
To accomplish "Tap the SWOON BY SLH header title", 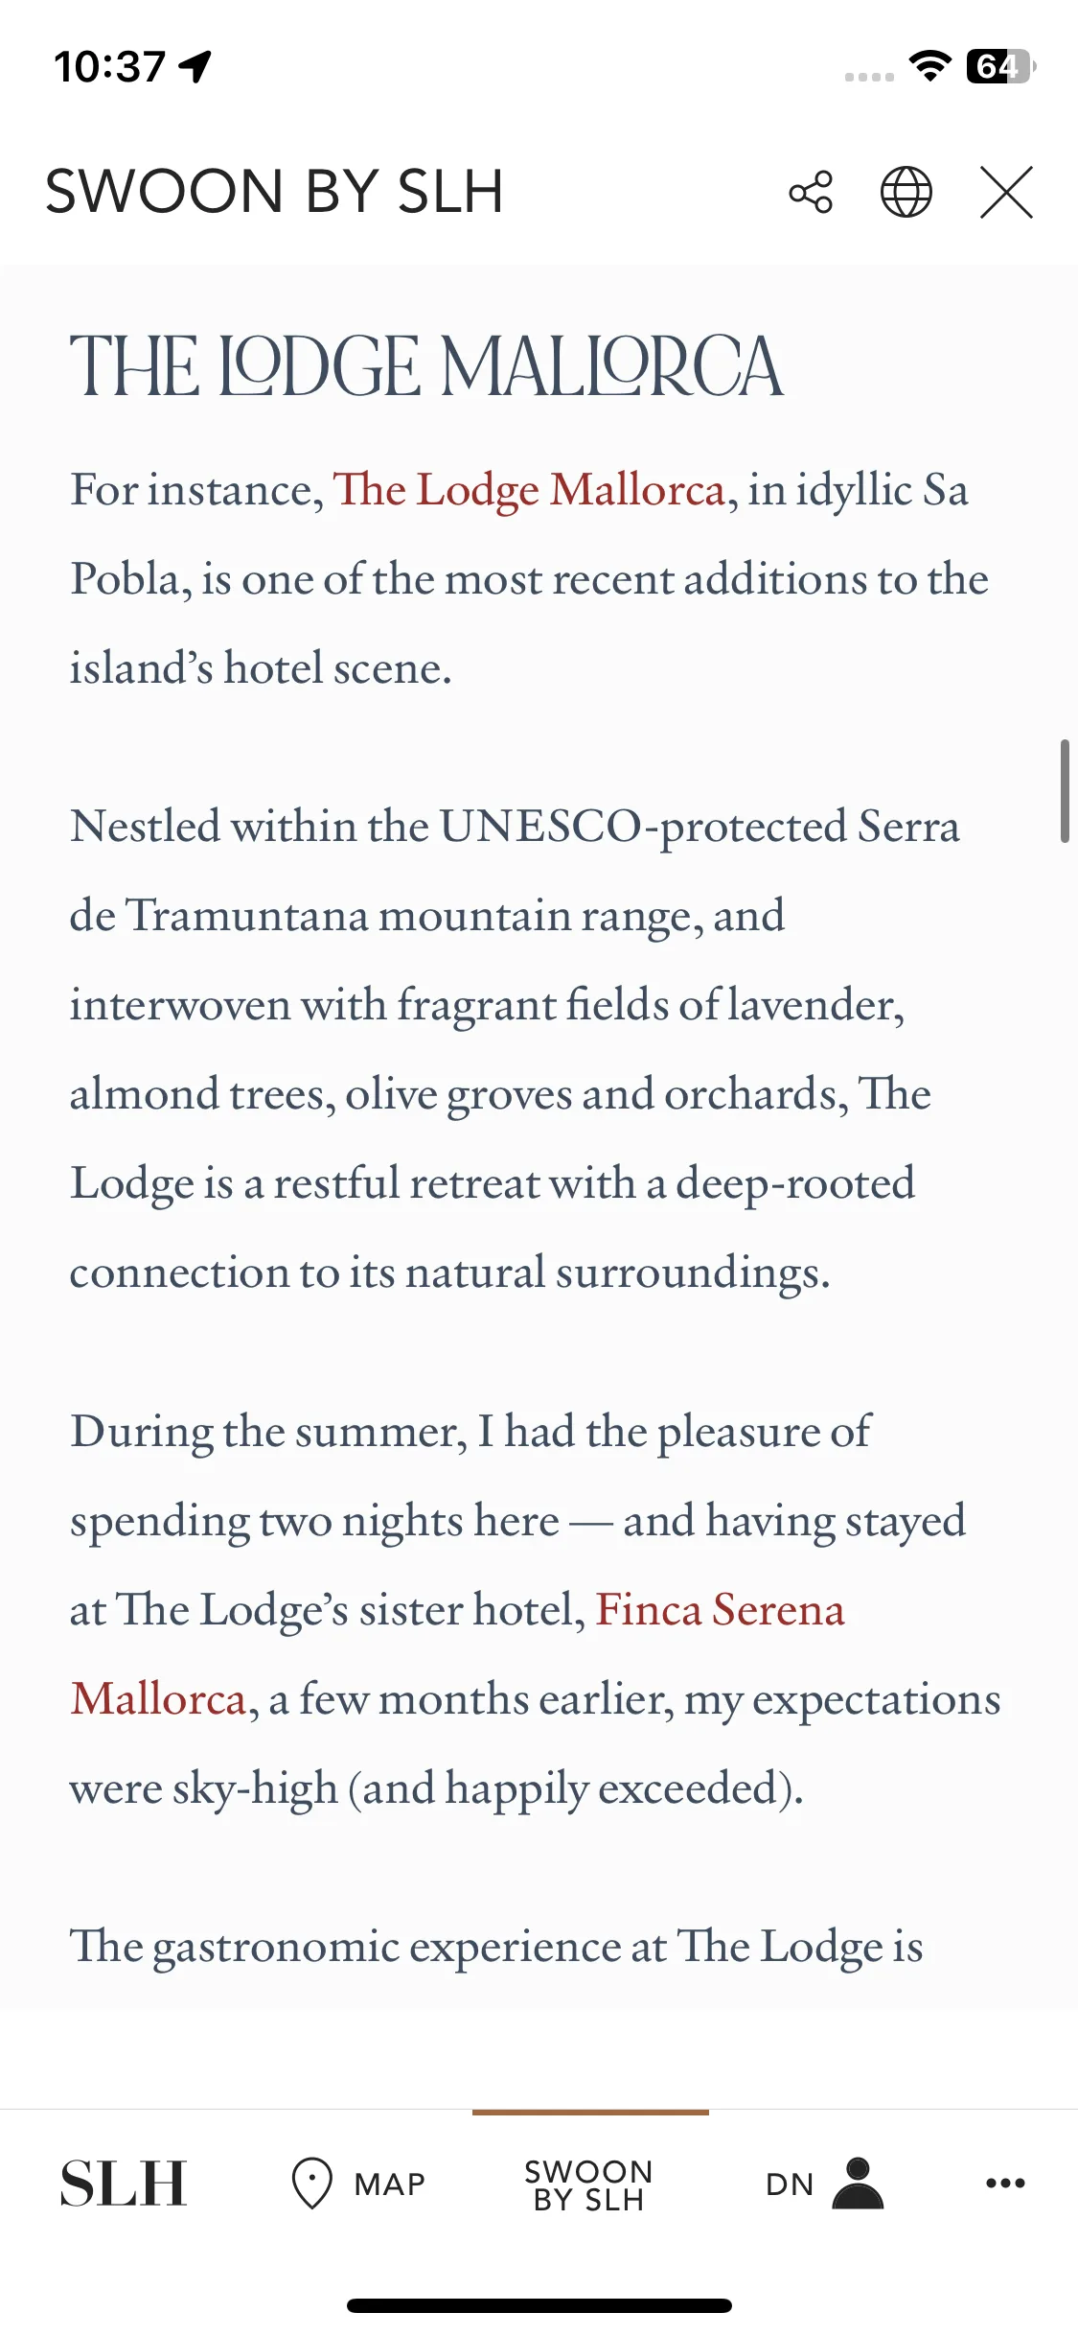I will click(x=274, y=191).
